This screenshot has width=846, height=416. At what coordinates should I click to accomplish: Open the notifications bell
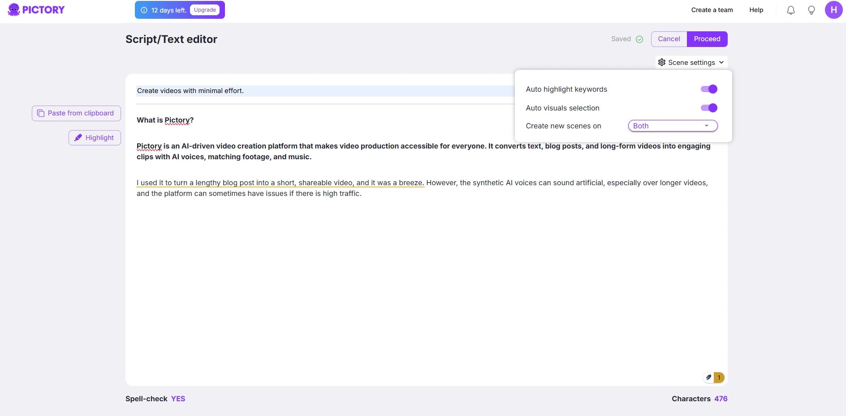[790, 10]
